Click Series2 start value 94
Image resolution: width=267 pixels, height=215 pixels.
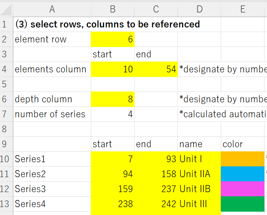pyautogui.click(x=113, y=174)
